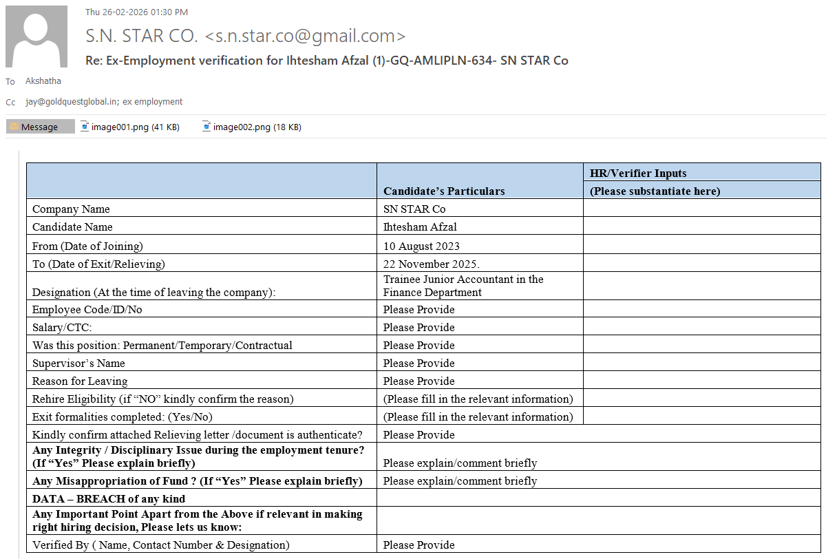Click the empty cell beside DATA – BREACH
Image resolution: width=826 pixels, height=559 pixels.
coord(598,498)
